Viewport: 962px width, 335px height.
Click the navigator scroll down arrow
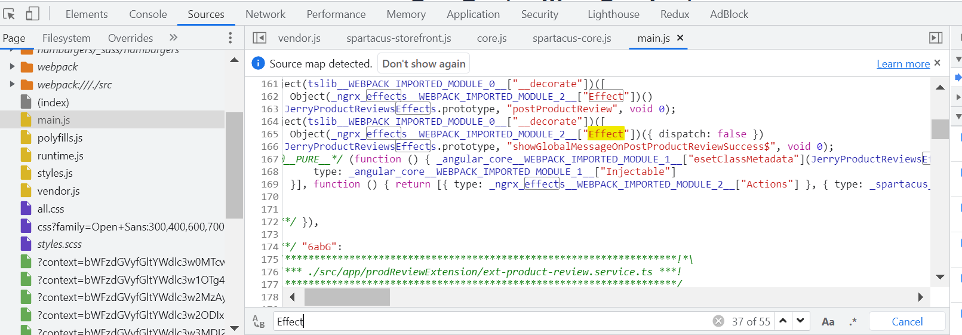pos(234,328)
